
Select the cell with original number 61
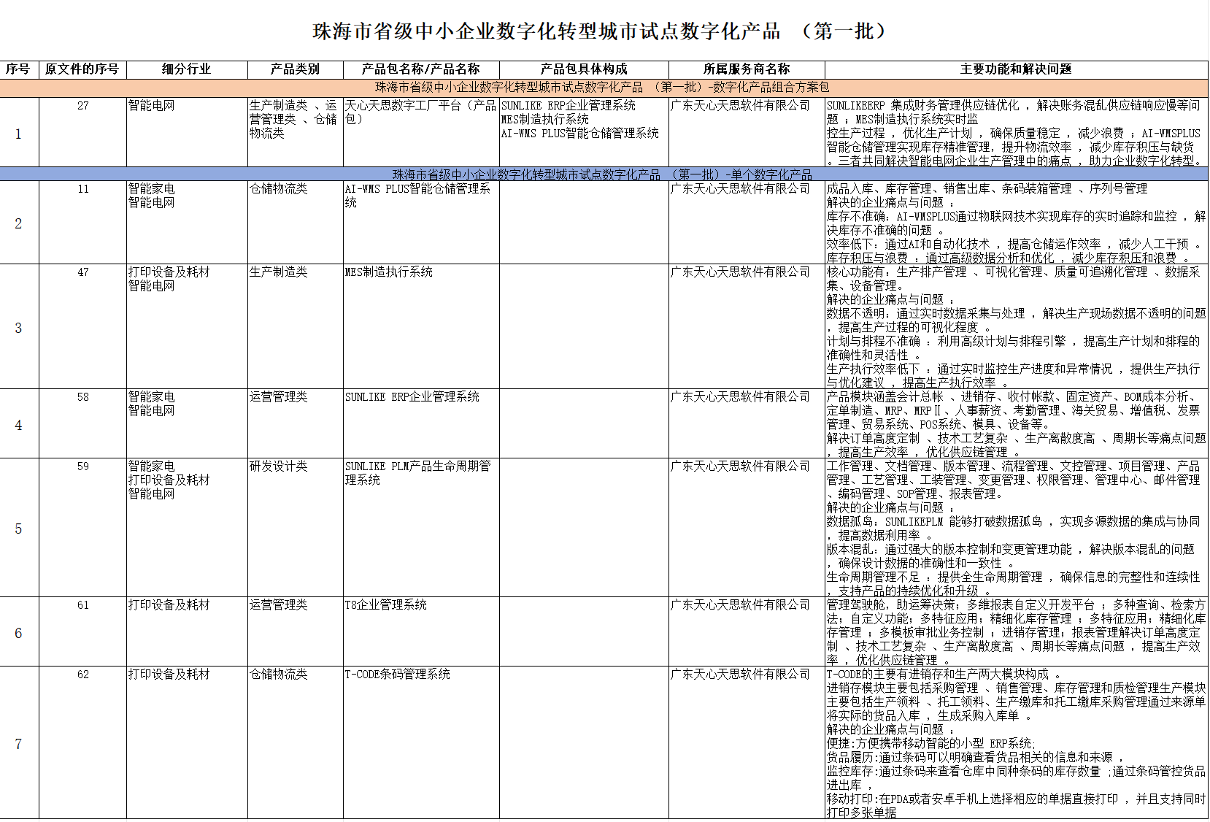coord(82,631)
